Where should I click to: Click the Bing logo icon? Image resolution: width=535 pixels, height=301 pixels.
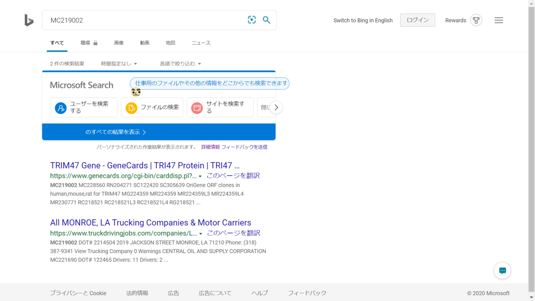[x=29, y=20]
